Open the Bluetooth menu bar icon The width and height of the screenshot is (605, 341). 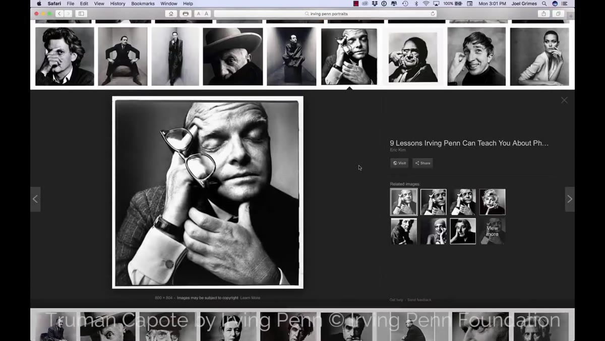(416, 4)
